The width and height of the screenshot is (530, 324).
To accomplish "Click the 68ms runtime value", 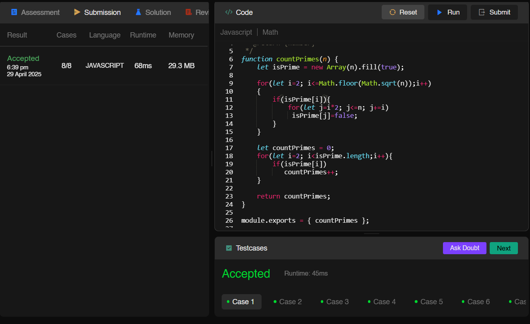I will point(143,65).
